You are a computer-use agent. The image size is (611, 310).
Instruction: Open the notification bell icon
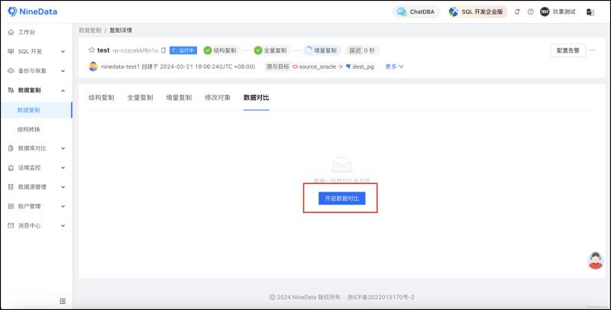point(517,11)
